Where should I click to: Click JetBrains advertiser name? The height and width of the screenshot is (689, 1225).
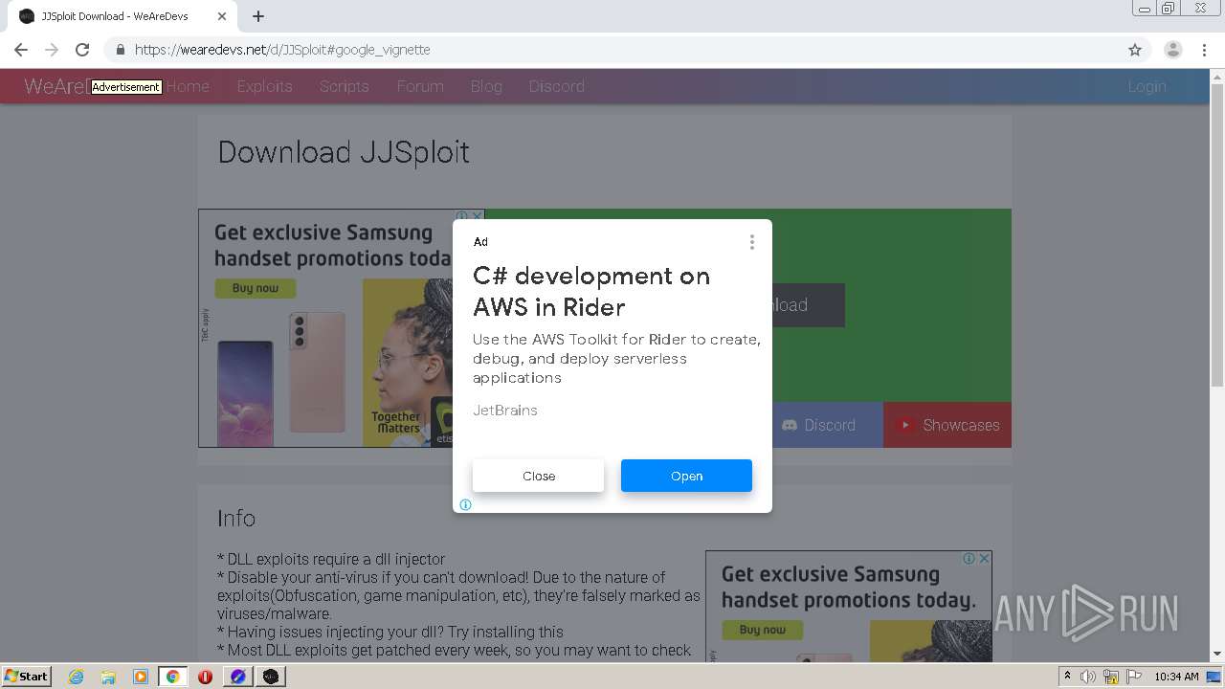coord(505,411)
